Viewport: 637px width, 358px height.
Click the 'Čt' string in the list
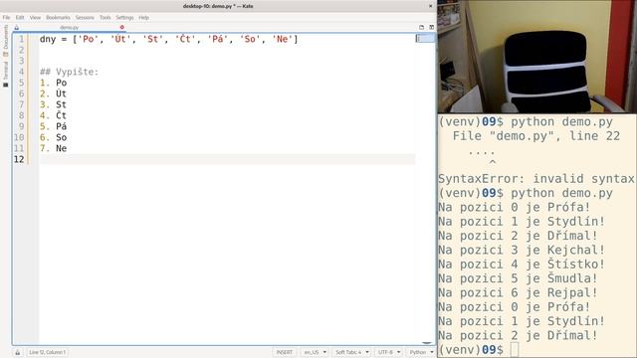[x=185, y=40]
